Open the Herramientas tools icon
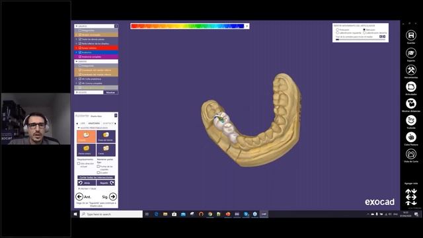This screenshot has width=423, height=238. click(411, 70)
